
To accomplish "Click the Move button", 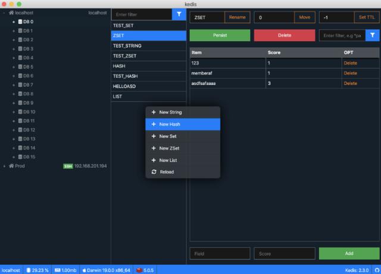I will pyautogui.click(x=304, y=17).
